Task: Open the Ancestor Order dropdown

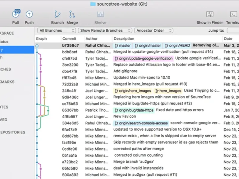Action: tap(153, 30)
